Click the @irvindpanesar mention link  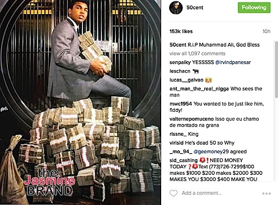click(x=233, y=62)
